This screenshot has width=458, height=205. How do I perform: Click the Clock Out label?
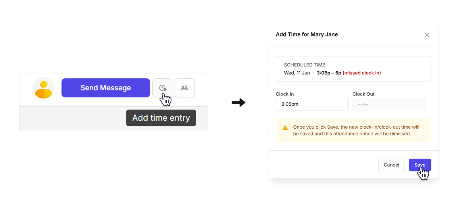[363, 94]
